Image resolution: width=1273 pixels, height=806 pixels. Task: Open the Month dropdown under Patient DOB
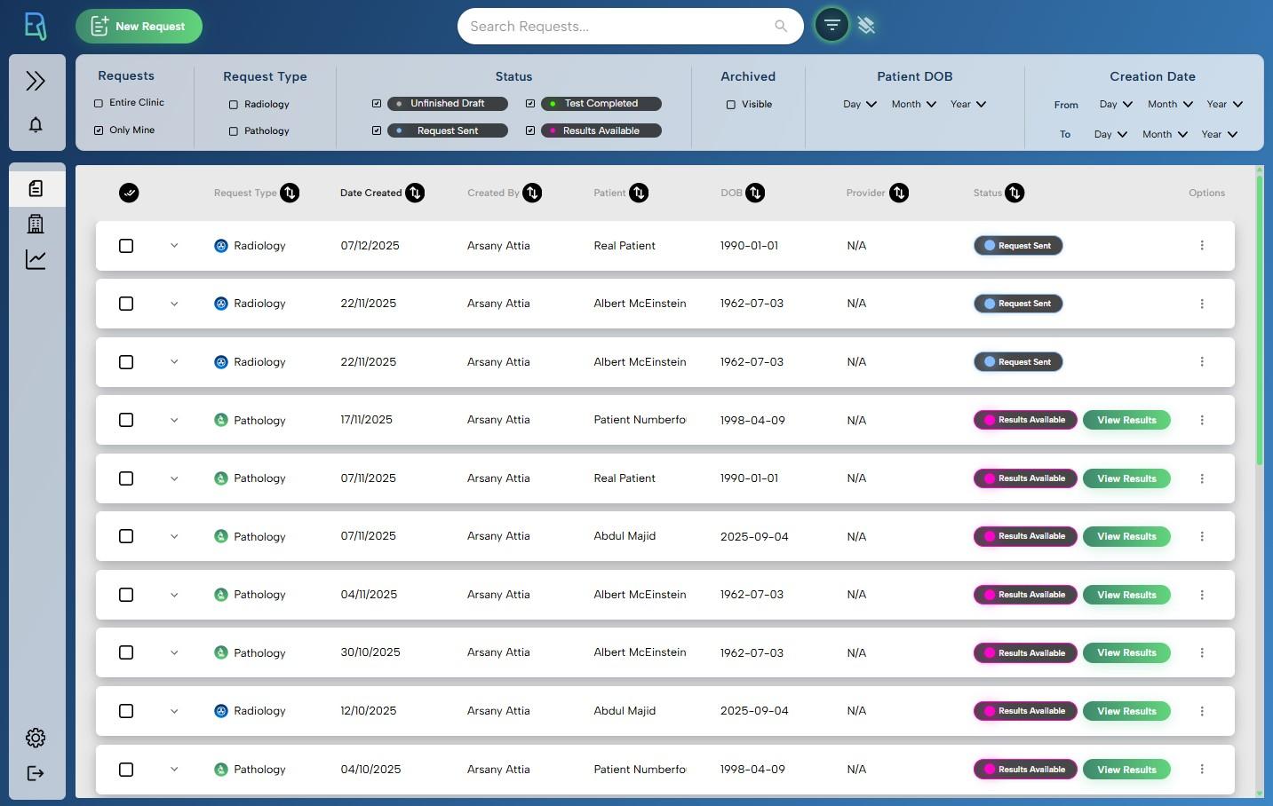[912, 104]
